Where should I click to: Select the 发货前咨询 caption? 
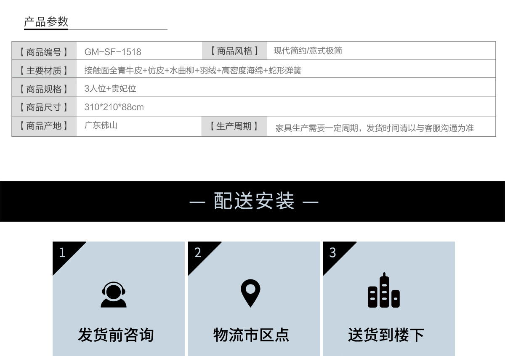[116, 335]
